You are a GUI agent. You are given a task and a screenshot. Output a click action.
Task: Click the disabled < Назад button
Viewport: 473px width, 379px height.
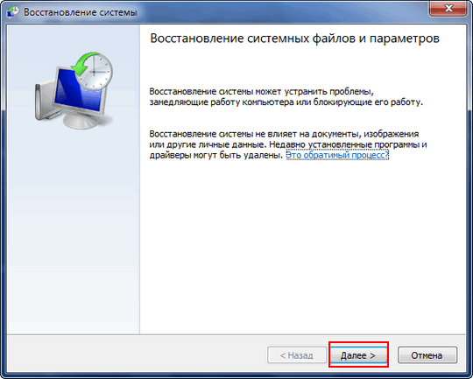click(297, 355)
